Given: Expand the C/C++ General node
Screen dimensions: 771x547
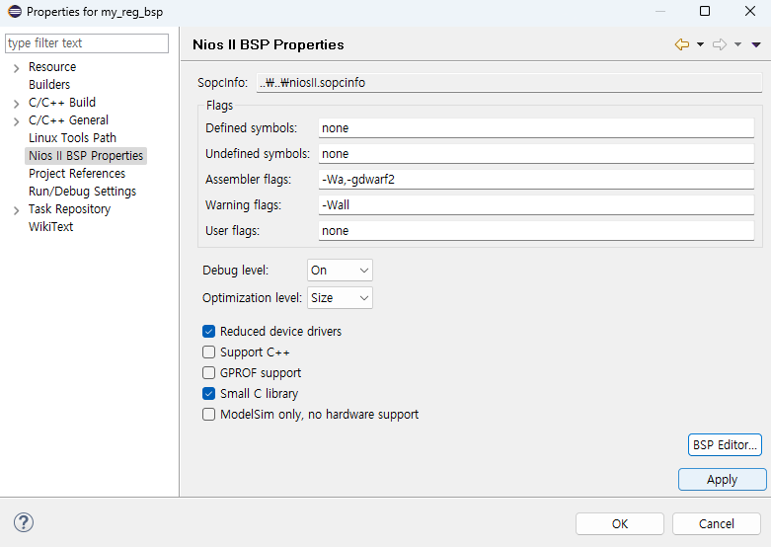Looking at the screenshot, I should click(x=16, y=121).
